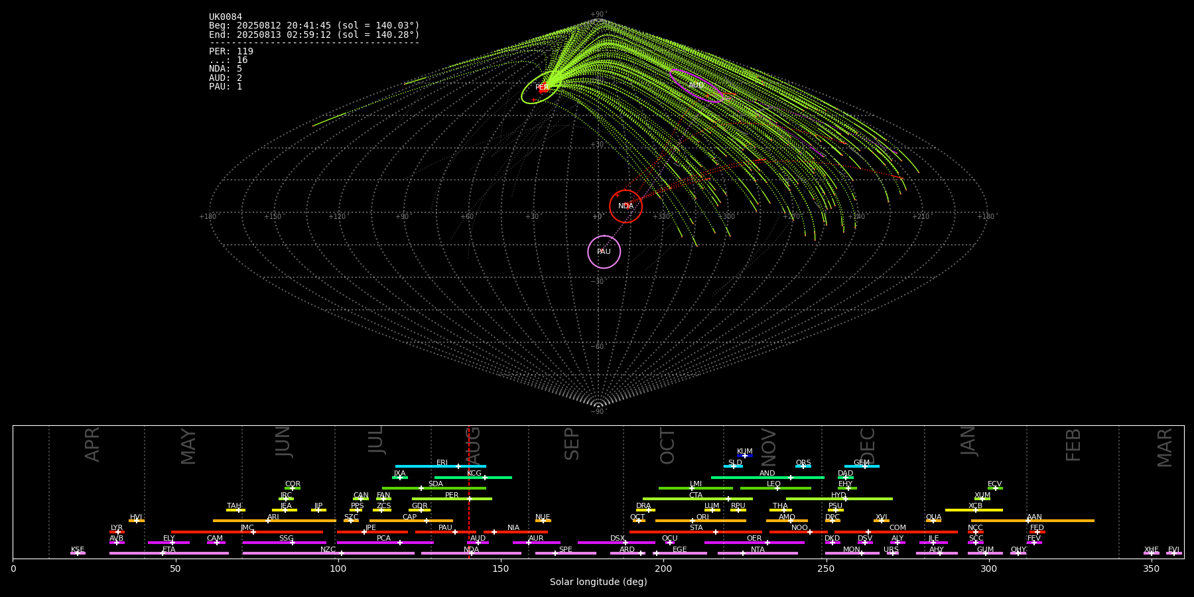Click the CAP shower label in timeline
The image size is (1194, 597).
click(x=410, y=517)
